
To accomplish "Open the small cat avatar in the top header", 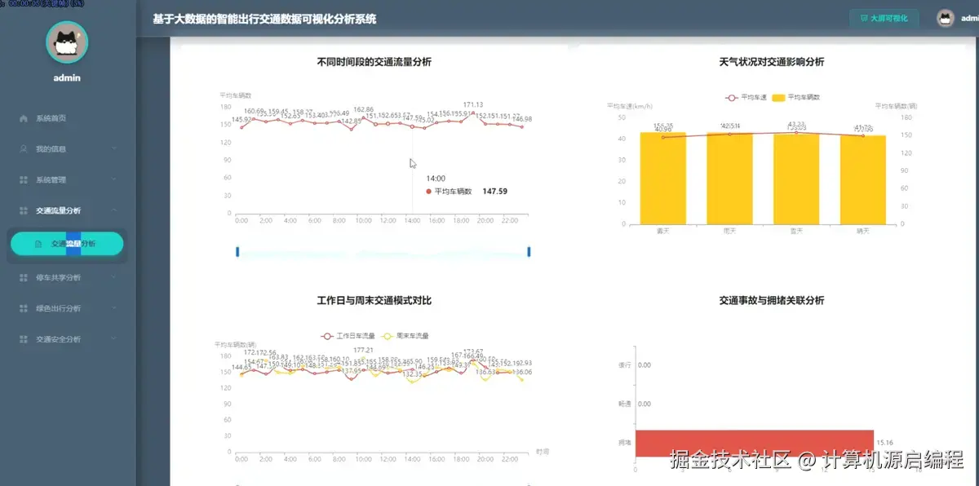I will (x=946, y=18).
